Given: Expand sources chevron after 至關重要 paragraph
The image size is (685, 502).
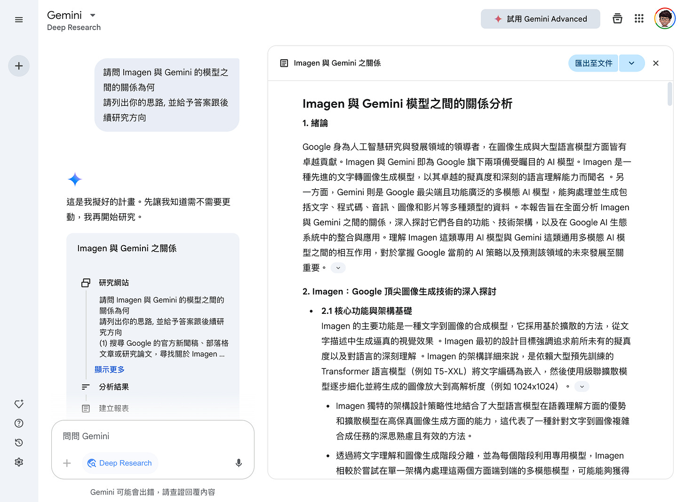Looking at the screenshot, I should coord(338,268).
